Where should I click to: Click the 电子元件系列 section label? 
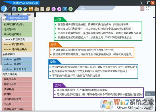(x=10, y=74)
